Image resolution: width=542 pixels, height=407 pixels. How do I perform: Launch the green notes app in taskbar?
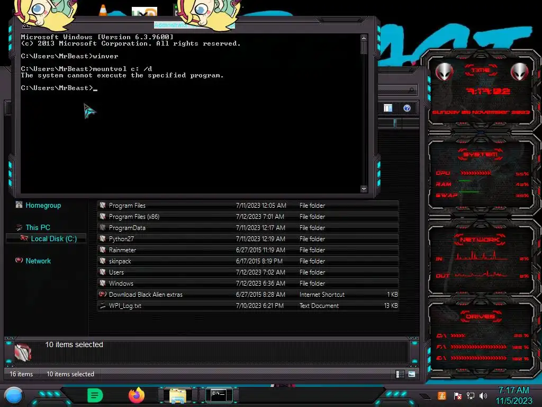(x=95, y=395)
